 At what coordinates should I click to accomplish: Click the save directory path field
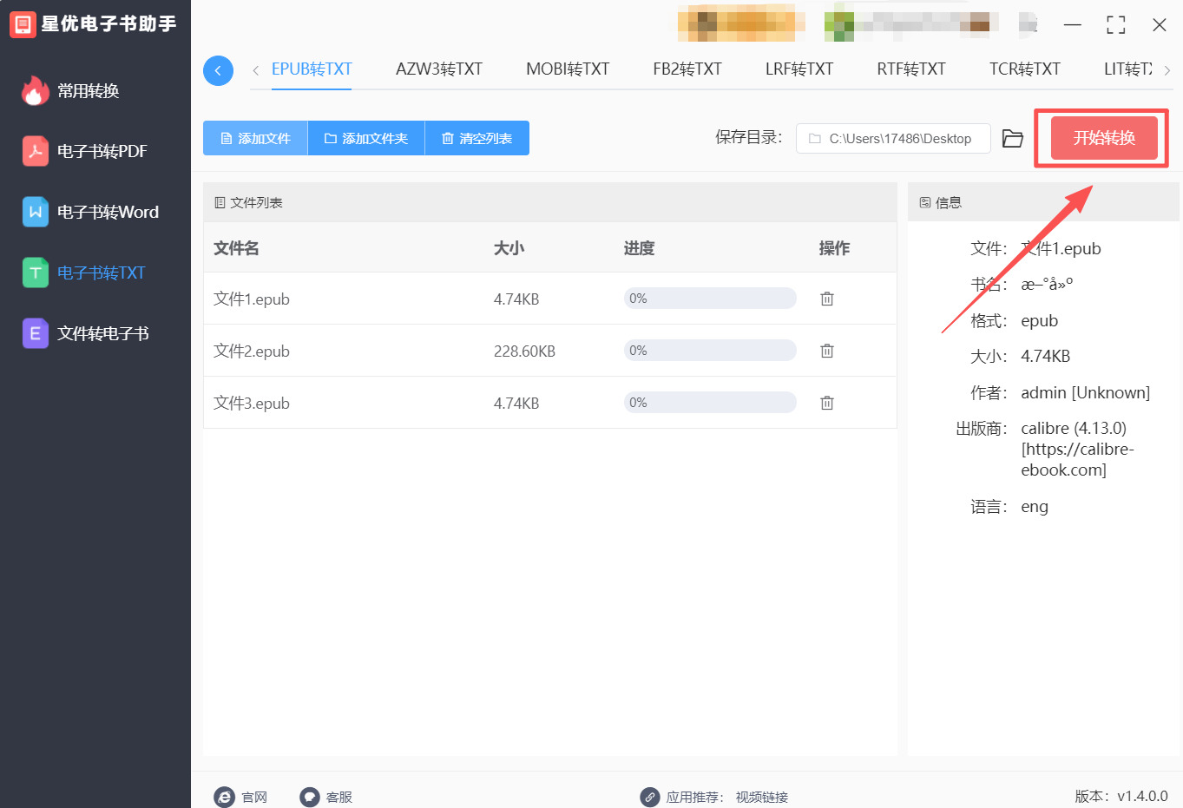[892, 137]
